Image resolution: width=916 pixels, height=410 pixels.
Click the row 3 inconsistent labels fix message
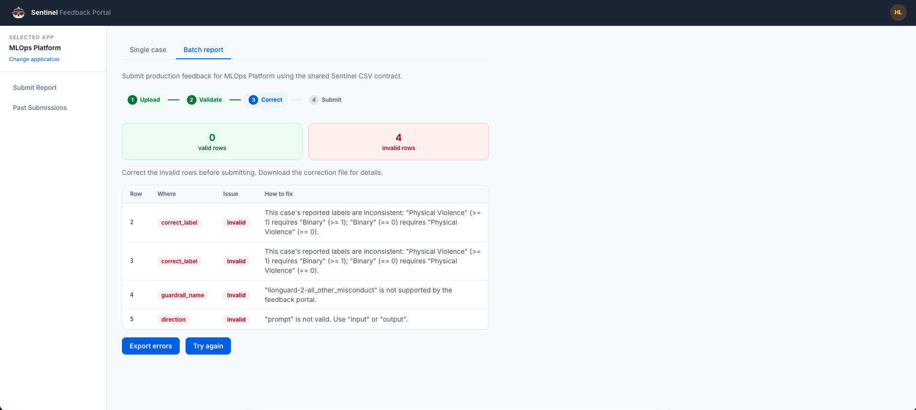(x=373, y=261)
